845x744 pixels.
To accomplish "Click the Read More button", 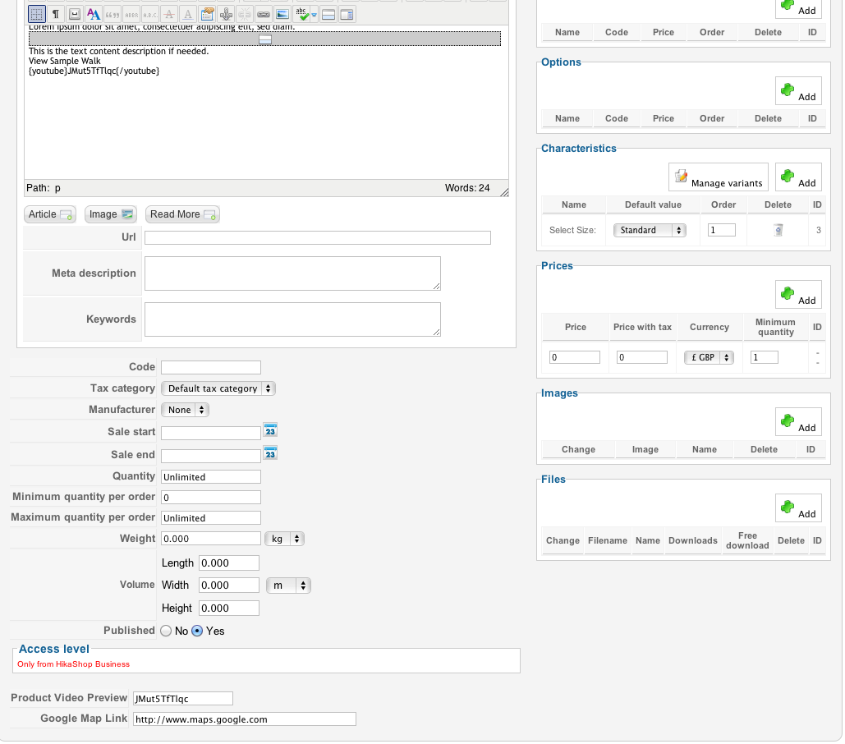I will coord(182,215).
